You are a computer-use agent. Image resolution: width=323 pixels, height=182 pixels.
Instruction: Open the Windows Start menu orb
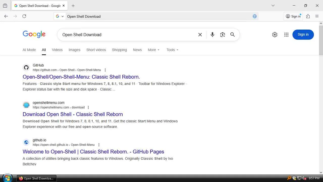[7, 178]
